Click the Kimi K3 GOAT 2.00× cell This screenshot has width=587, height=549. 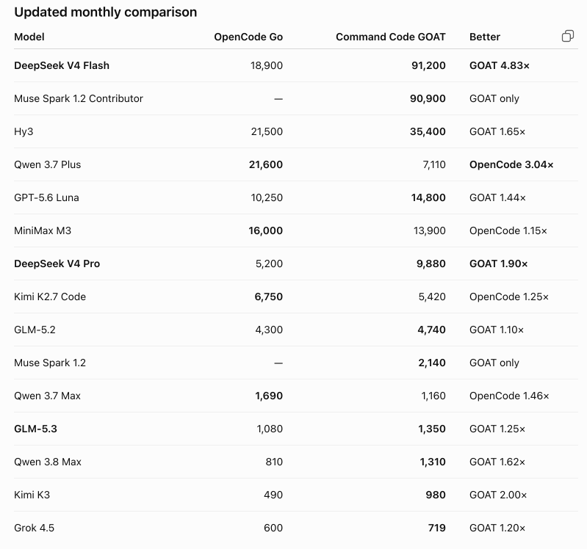tap(498, 495)
